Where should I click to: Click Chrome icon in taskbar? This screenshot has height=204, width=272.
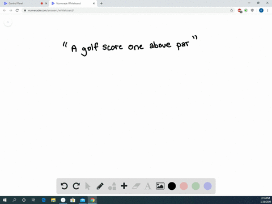pos(92,200)
